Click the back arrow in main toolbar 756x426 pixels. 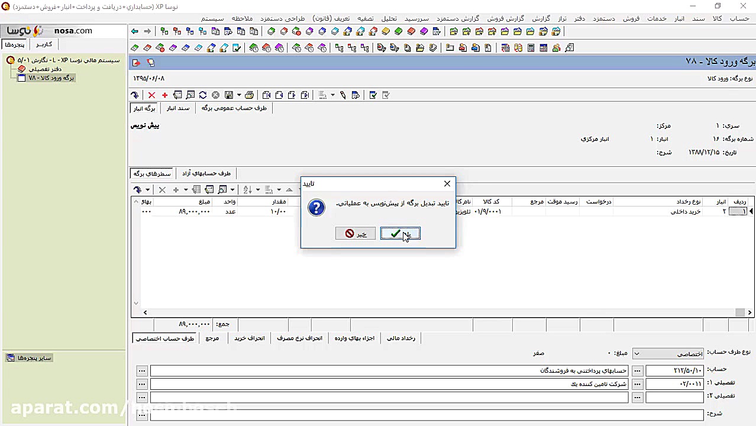click(x=135, y=31)
